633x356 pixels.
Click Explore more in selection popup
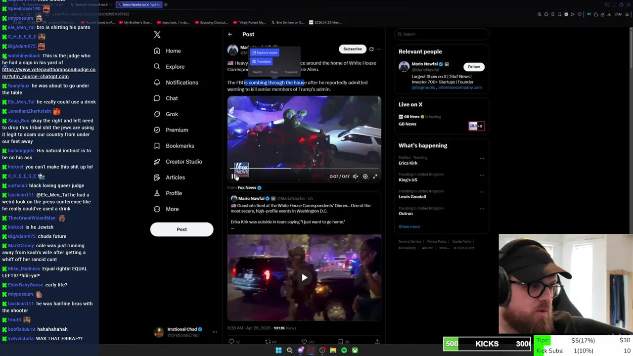[x=265, y=52]
